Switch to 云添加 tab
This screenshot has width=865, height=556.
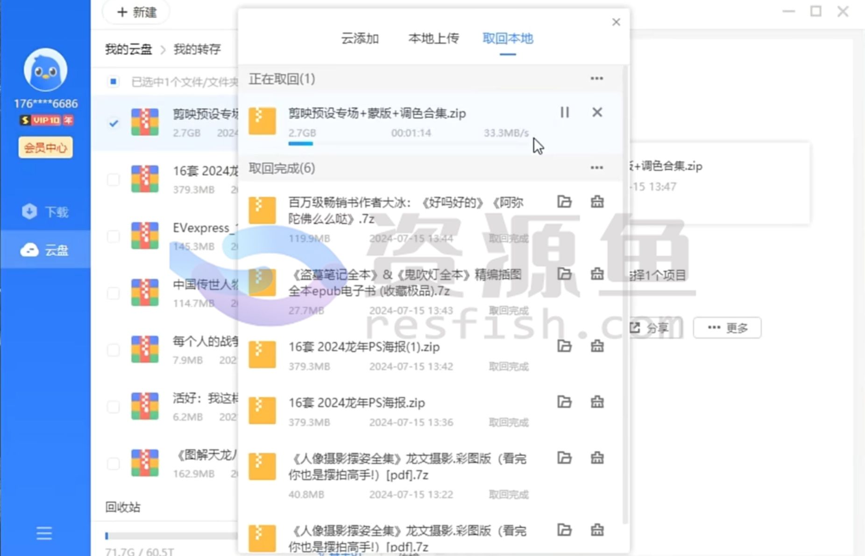pyautogui.click(x=360, y=38)
